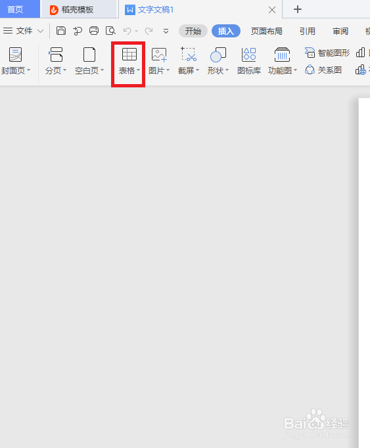Expand the 功能图 dropdown arrow
The height and width of the screenshot is (448, 370).
point(295,70)
